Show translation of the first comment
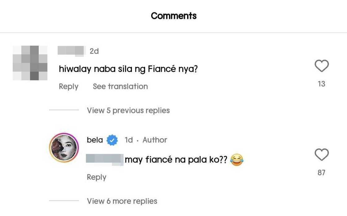Viewport: 347px width, 216px height. [x=121, y=86]
